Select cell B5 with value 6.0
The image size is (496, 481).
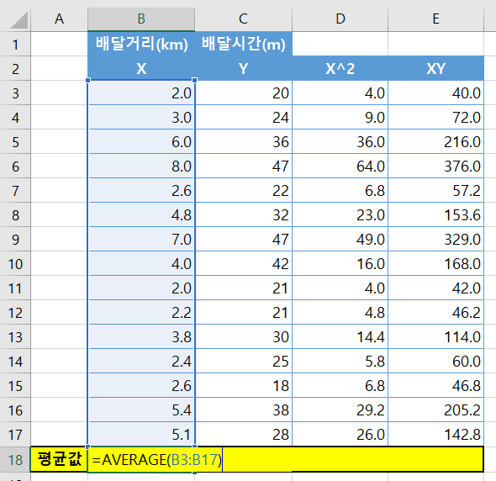tap(141, 141)
